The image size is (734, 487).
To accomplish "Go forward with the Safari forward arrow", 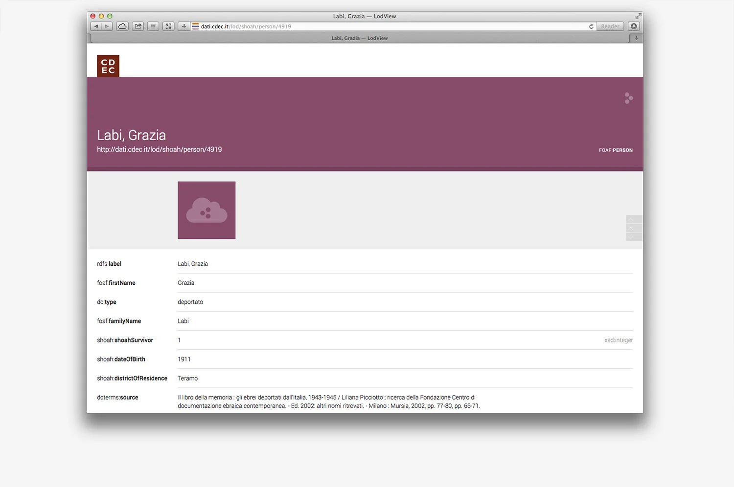I will click(107, 26).
